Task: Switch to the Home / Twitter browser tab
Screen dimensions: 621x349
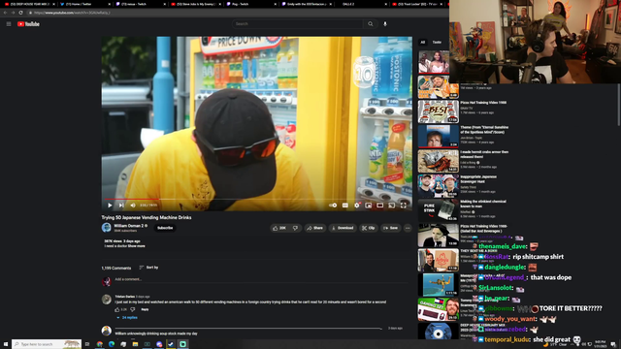Action: pos(84,4)
